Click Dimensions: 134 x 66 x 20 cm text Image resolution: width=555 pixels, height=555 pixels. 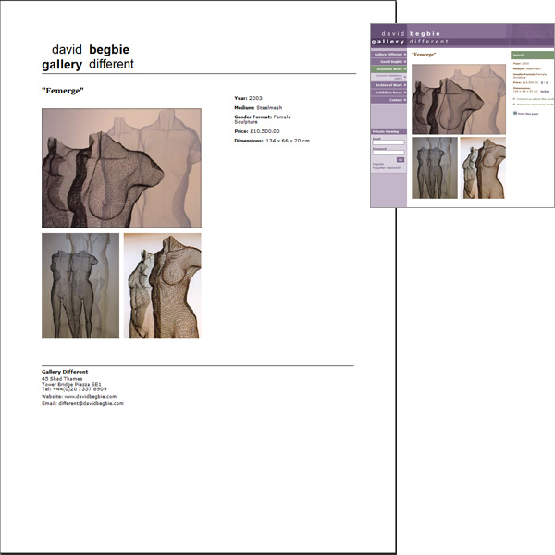coord(272,141)
